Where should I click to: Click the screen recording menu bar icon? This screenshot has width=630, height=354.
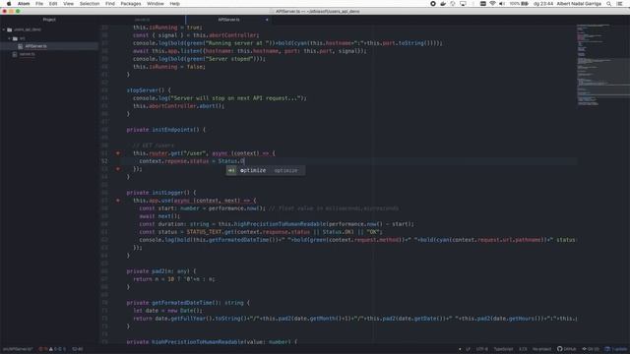click(433, 4)
